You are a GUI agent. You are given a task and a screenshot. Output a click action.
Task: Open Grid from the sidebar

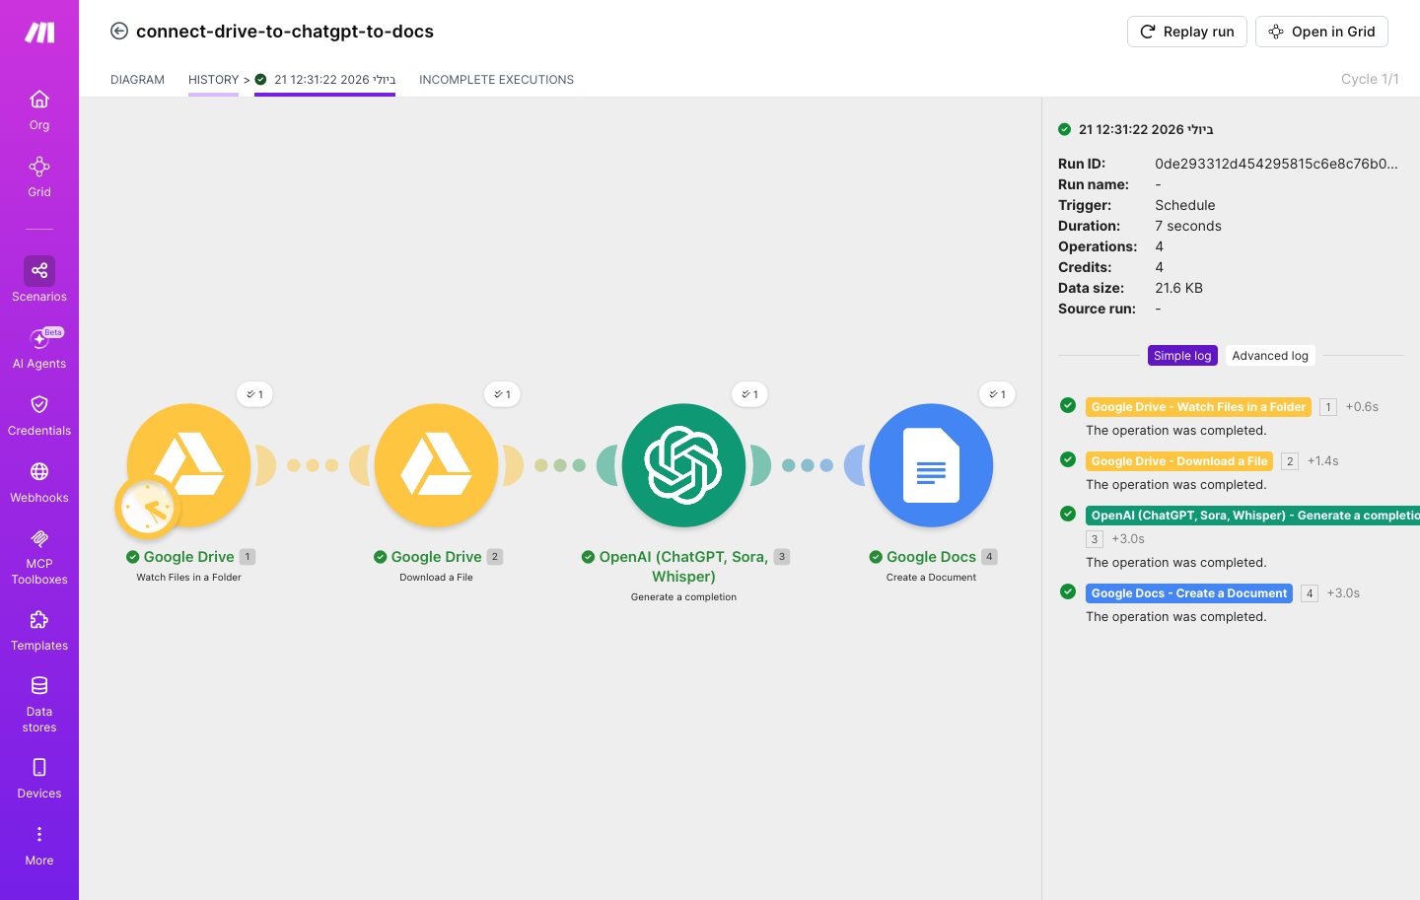coord(39,177)
